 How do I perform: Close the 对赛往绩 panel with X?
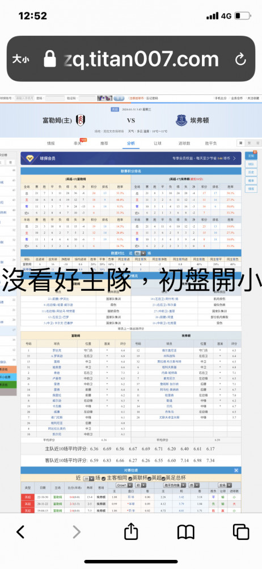point(236,471)
